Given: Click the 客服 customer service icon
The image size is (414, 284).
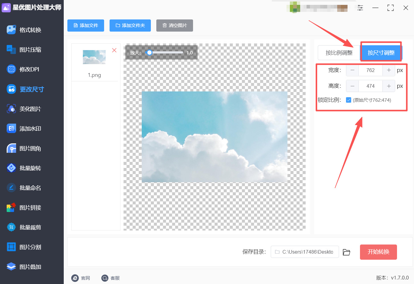Looking at the screenshot, I should pos(105,278).
